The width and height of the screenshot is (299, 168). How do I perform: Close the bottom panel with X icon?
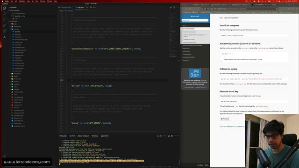tap(178, 136)
